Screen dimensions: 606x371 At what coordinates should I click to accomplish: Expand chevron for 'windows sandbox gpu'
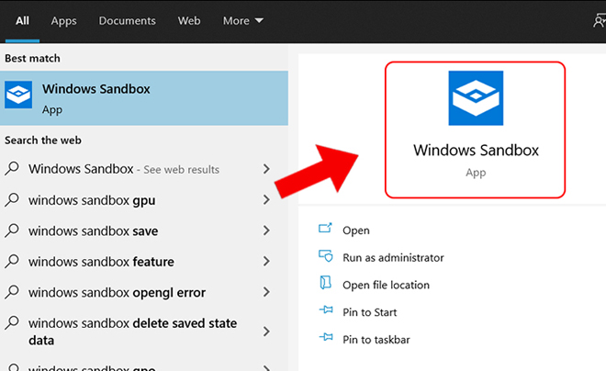coord(266,200)
